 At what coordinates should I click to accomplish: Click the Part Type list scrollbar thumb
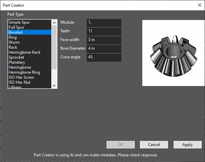pyautogui.click(x=54, y=47)
